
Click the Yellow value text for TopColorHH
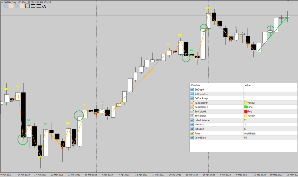(x=251, y=103)
